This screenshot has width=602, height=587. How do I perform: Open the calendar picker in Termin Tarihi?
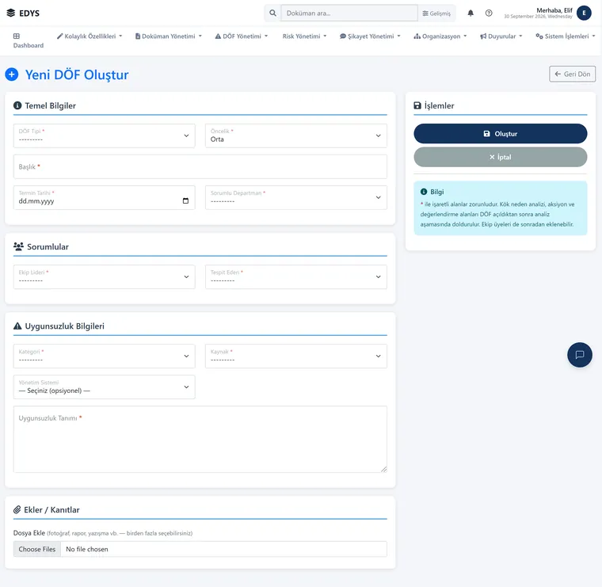pos(185,200)
